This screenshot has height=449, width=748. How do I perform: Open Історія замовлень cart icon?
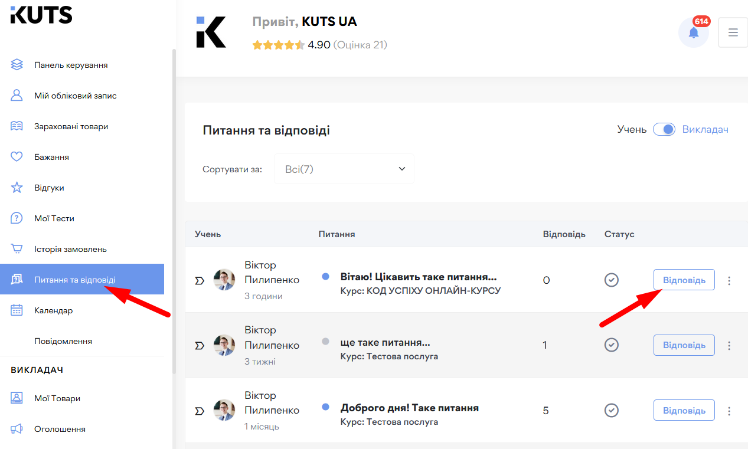pos(17,248)
